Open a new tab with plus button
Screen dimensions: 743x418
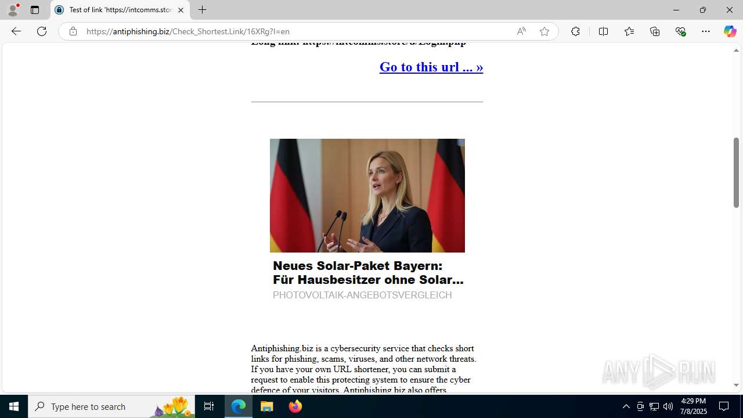pos(202,10)
